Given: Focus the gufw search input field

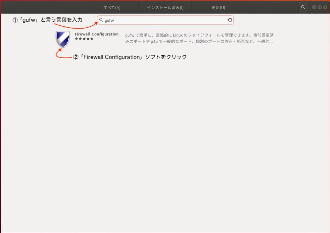Looking at the screenshot, I should [165, 20].
